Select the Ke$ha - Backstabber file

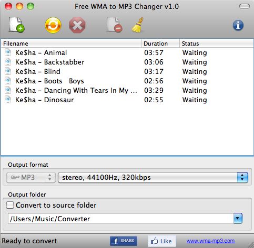point(127,62)
